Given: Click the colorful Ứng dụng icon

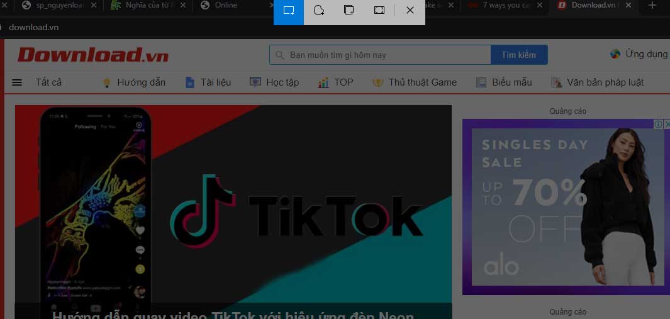Looking at the screenshot, I should pyautogui.click(x=615, y=54).
